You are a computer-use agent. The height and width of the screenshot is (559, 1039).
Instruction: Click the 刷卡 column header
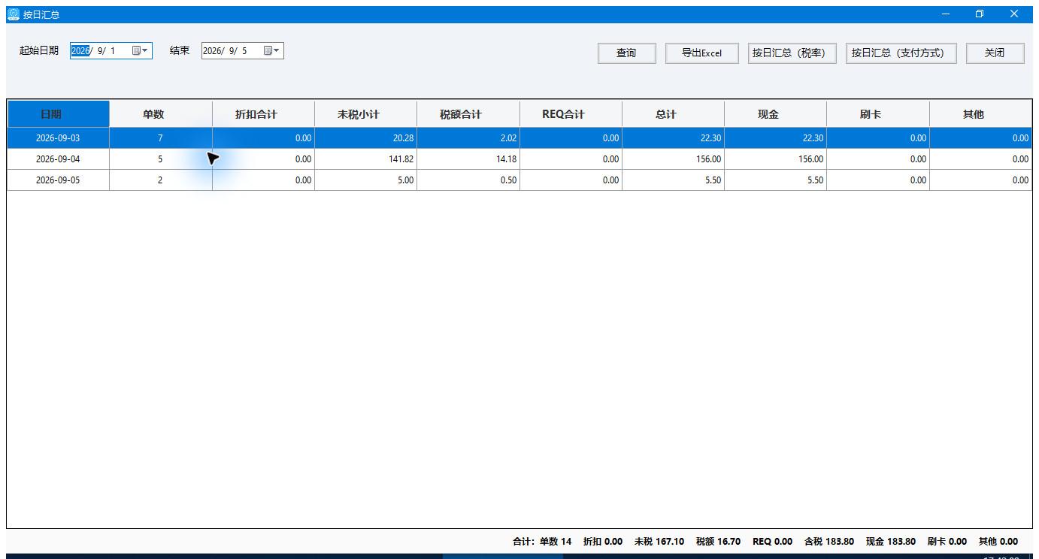click(878, 114)
